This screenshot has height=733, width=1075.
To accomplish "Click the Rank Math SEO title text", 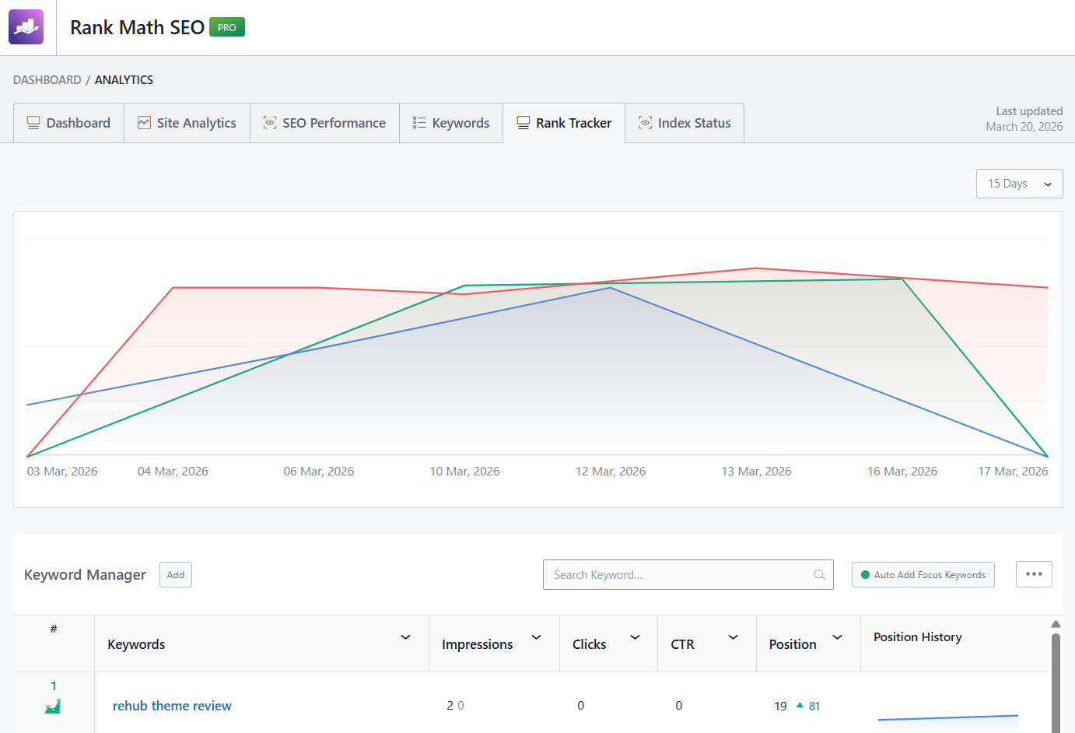I will click(x=137, y=27).
